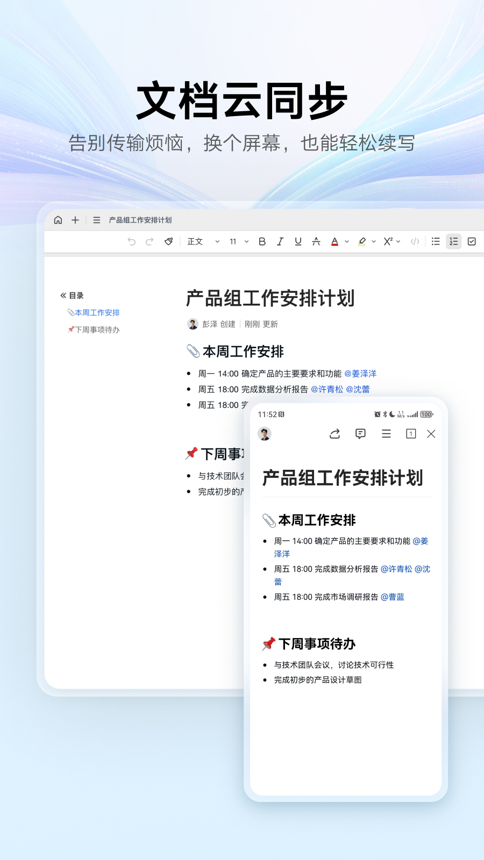The image size is (484, 860).
Task: Apply superscript formatting
Action: (388, 242)
